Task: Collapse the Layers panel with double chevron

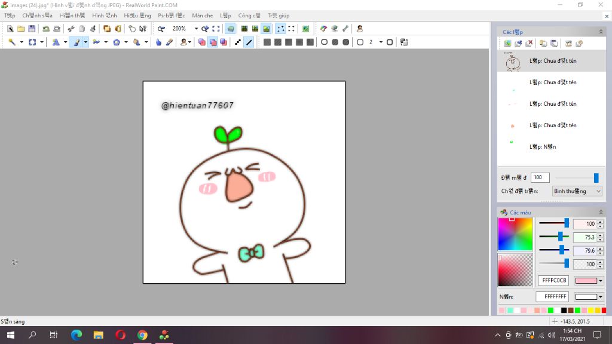Action: (x=601, y=32)
